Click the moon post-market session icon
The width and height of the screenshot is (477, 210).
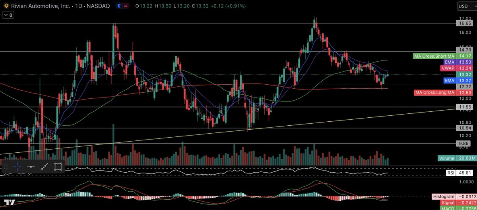(x=118, y=6)
